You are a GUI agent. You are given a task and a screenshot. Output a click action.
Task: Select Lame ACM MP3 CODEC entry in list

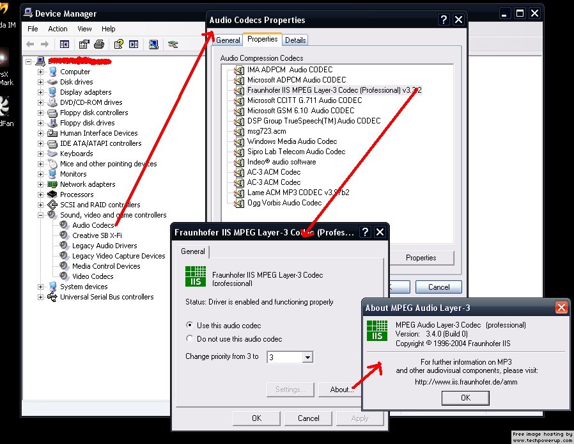(299, 193)
